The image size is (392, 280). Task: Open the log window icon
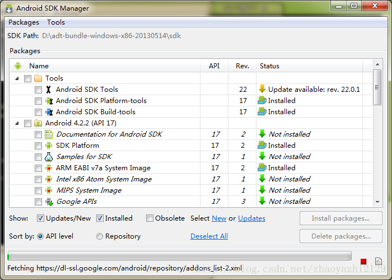click(x=379, y=262)
